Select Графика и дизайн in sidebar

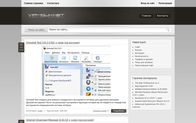click(x=144, y=59)
